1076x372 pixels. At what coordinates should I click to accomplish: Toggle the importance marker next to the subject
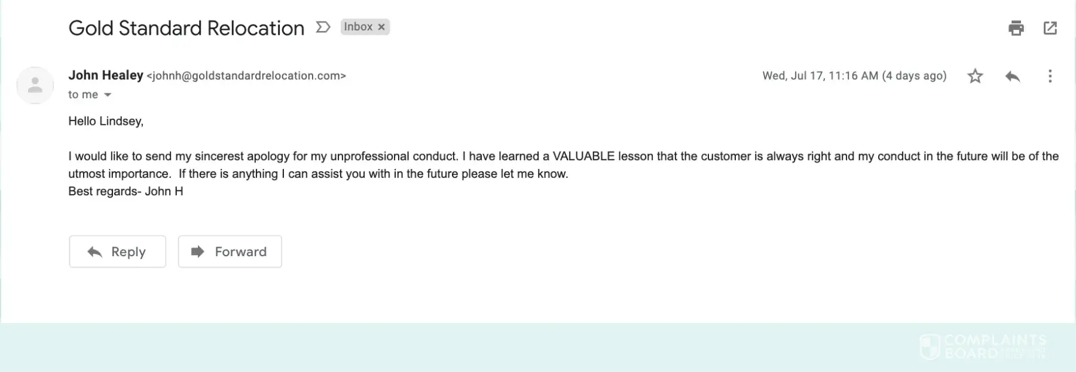tap(323, 27)
